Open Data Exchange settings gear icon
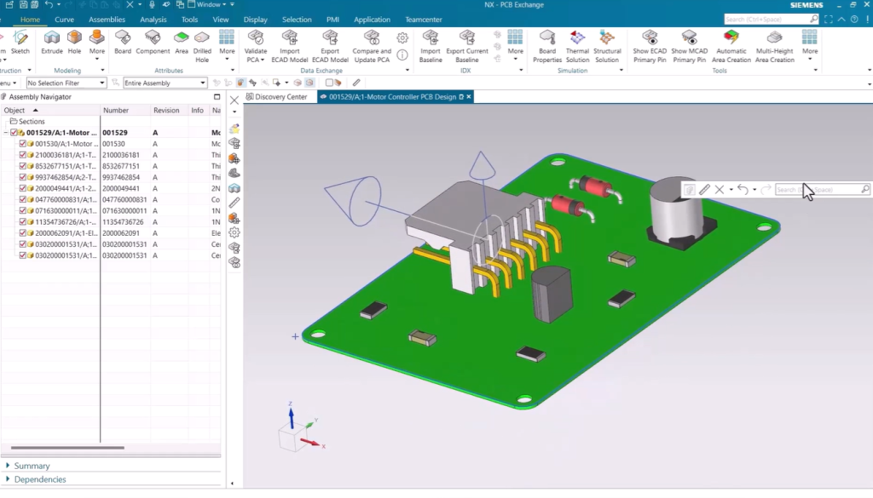This screenshot has width=873, height=498. [x=402, y=37]
